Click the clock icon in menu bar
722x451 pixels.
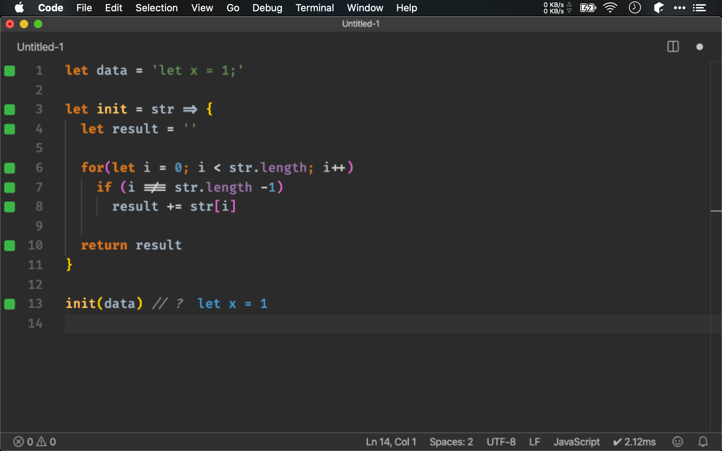click(635, 8)
